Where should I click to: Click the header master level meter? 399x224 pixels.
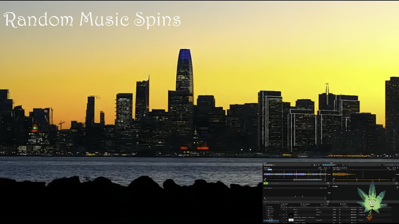[329, 165]
